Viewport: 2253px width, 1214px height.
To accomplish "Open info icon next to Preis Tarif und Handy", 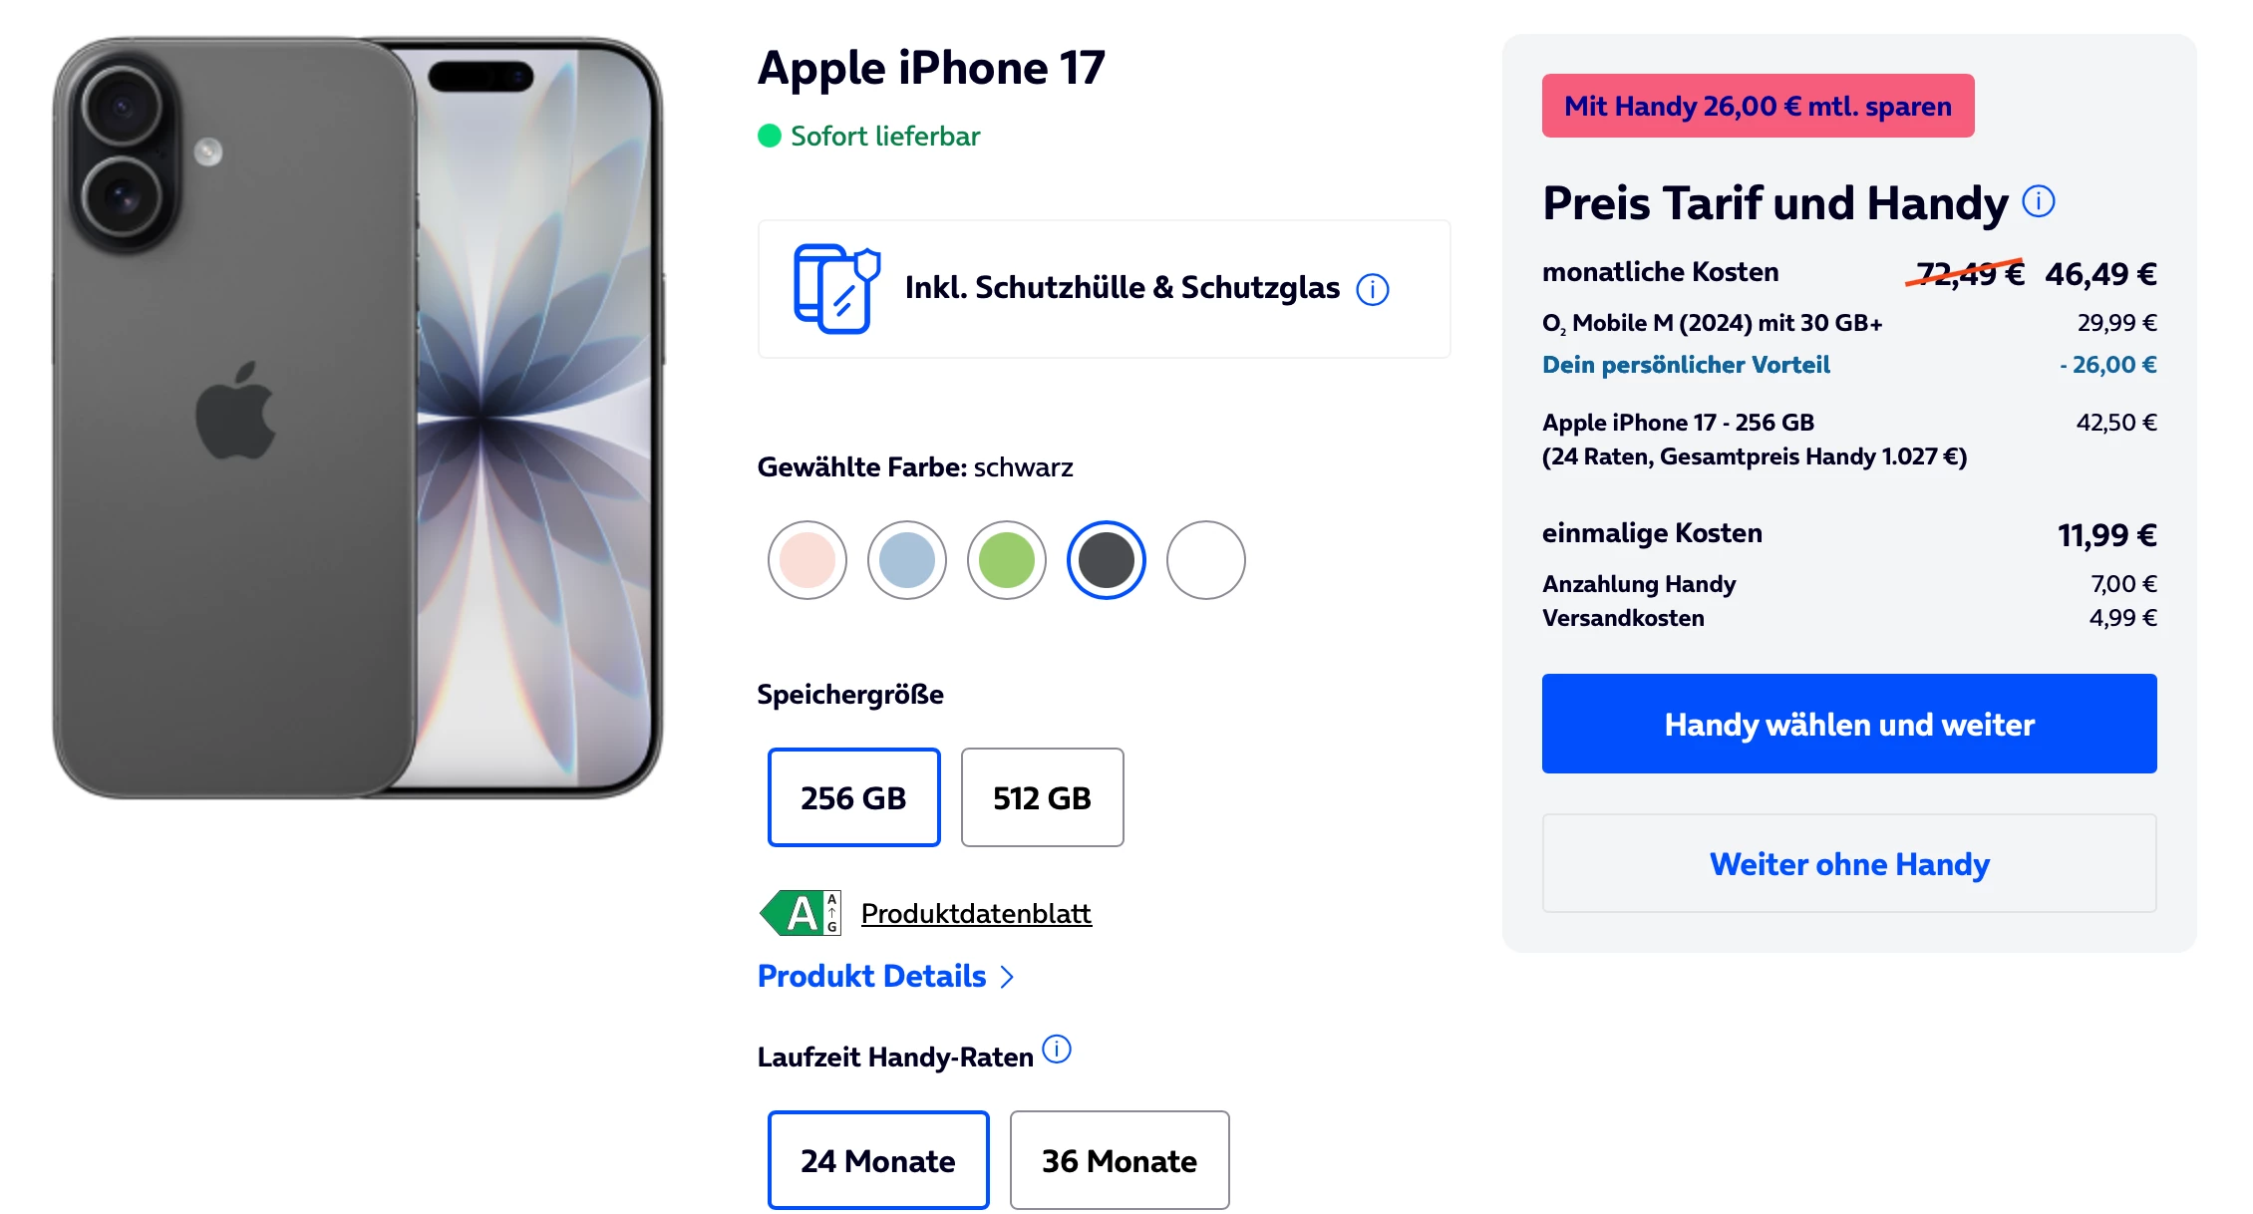I will [2039, 201].
